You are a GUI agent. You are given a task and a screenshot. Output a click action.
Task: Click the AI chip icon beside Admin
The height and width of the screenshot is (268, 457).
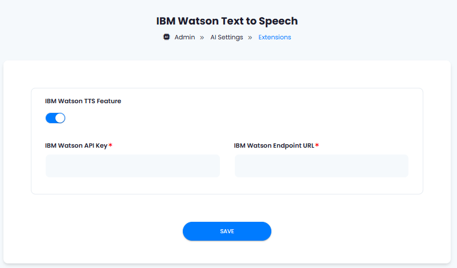[166, 37]
